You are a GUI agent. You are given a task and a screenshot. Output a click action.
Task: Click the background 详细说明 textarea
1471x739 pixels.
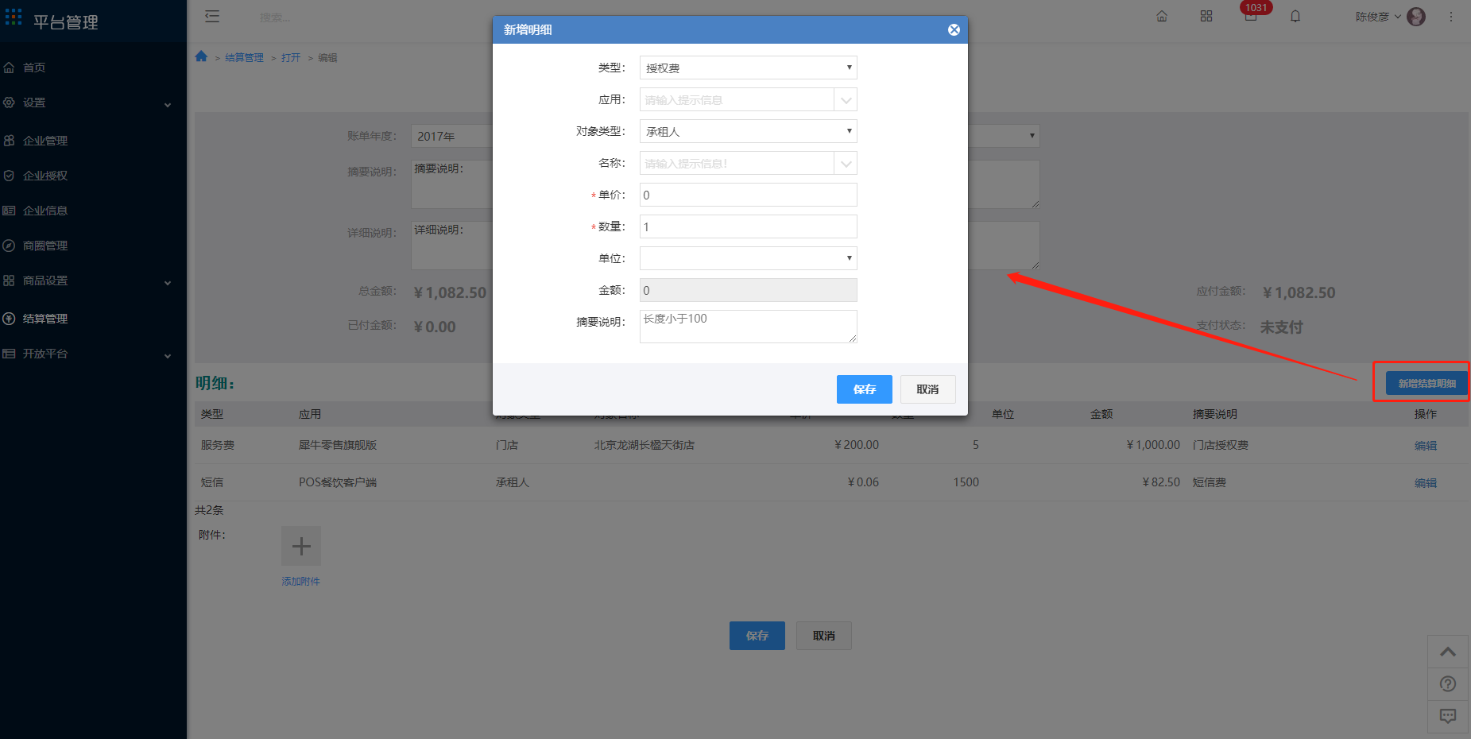[451, 246]
